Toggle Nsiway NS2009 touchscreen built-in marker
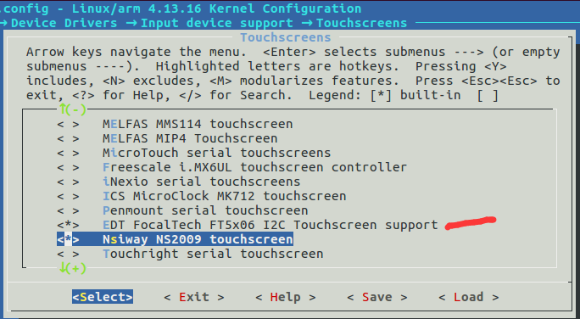The height and width of the screenshot is (319, 580). point(68,239)
